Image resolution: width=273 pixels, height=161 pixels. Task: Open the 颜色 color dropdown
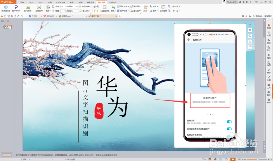pos(113,11)
